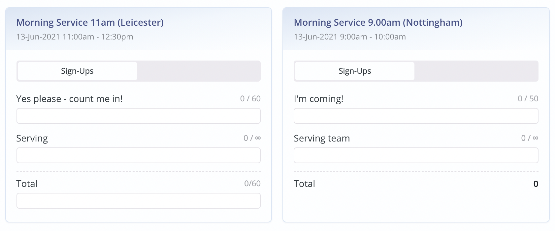Click the 0 / ∞ count beside 'Serving team'
The image size is (555, 231).
coord(529,138)
